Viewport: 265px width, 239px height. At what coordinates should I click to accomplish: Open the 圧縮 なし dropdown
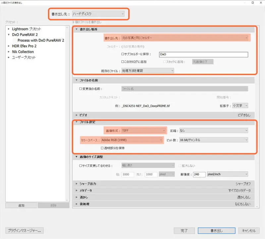214,131
